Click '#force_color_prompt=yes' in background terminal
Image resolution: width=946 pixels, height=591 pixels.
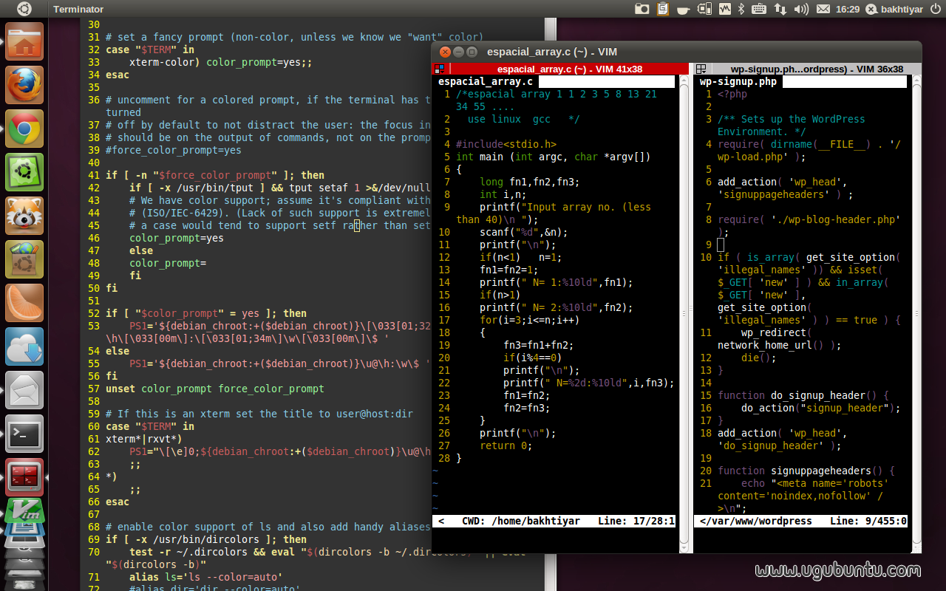174,150
